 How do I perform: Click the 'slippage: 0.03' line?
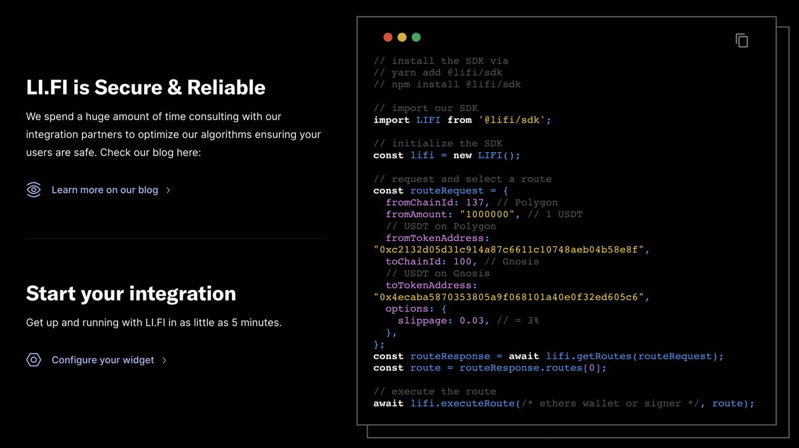pos(468,321)
